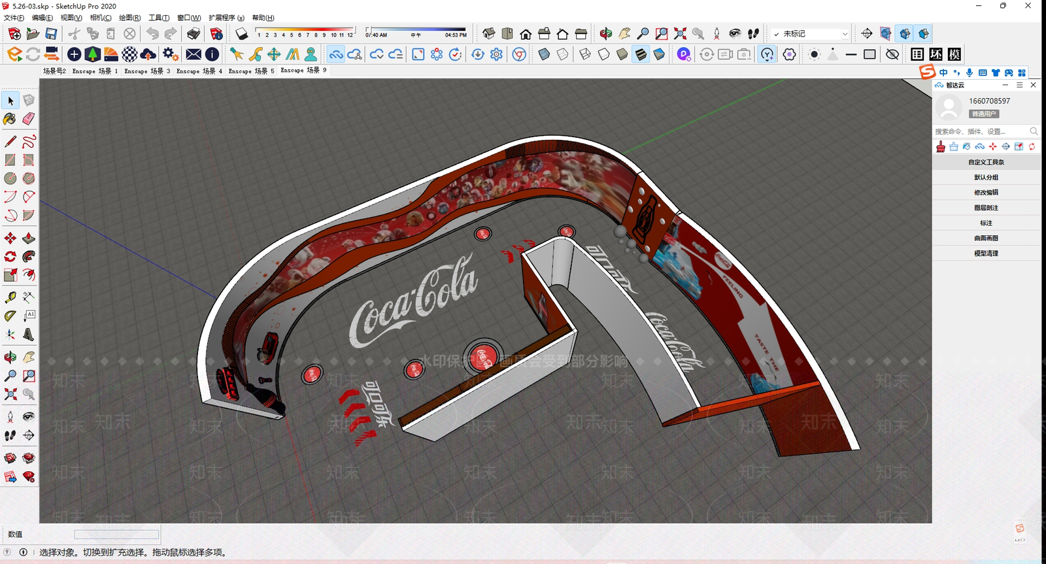1046x564 pixels.
Task: Activate the Rotate tool
Action: point(10,256)
